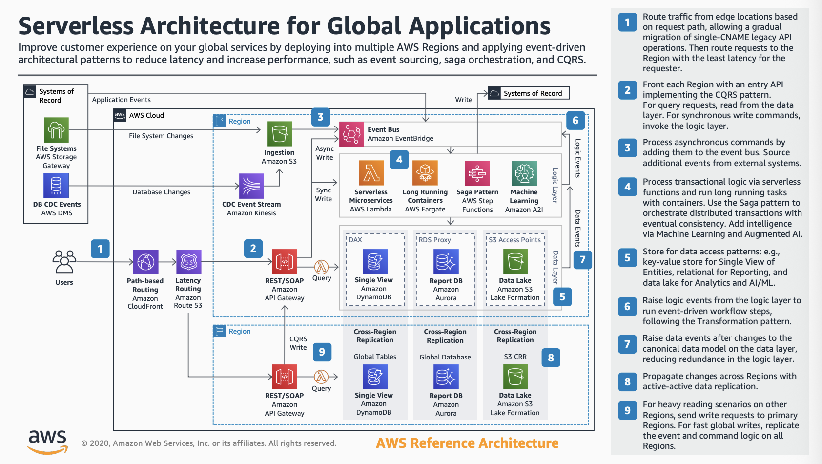Click the Amazon Kinesis CDC Event Stream icon
Screen dimensions: 822x464
251,186
